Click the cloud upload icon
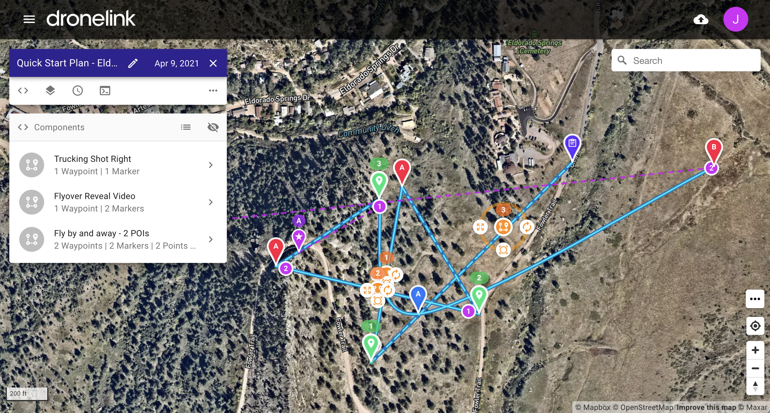 (701, 20)
